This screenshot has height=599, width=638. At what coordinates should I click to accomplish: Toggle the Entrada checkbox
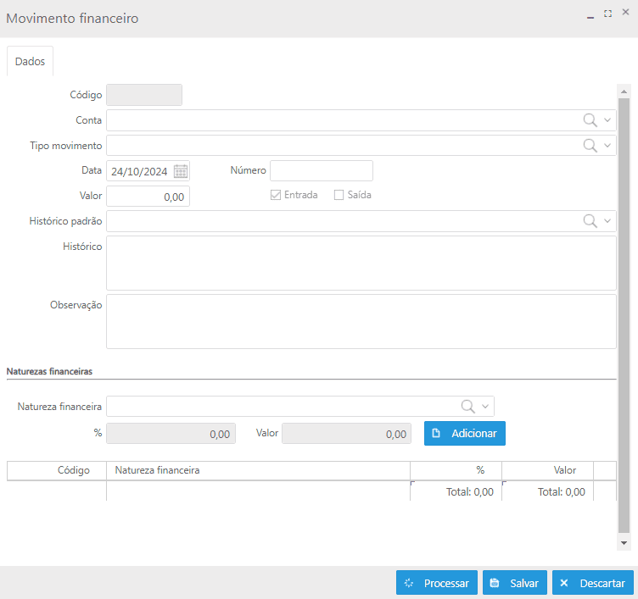275,195
